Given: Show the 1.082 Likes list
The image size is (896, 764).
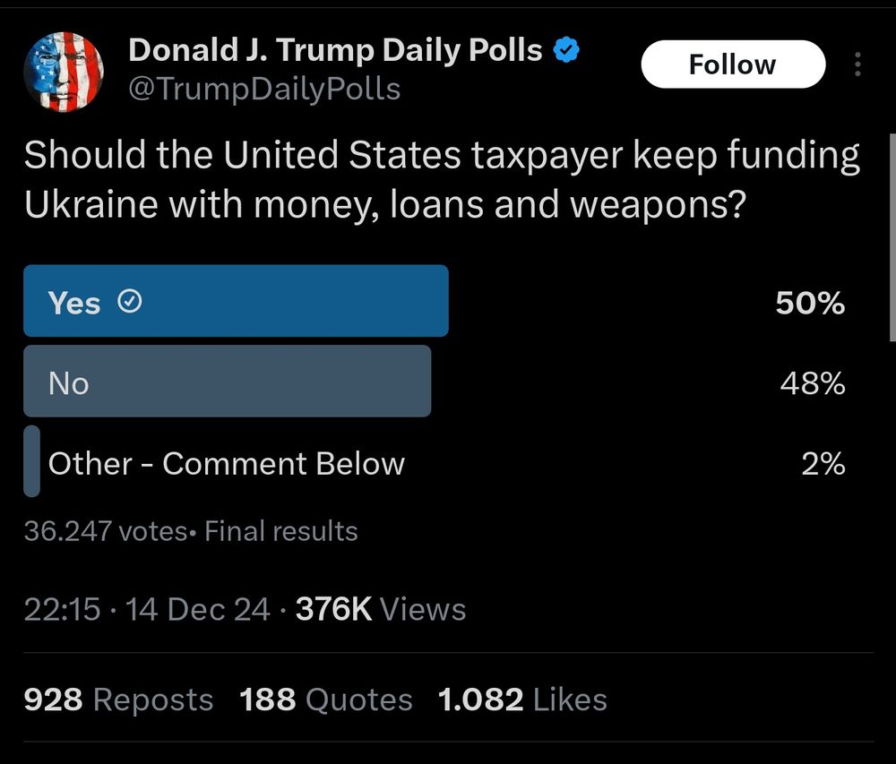Looking at the screenshot, I should (x=522, y=700).
